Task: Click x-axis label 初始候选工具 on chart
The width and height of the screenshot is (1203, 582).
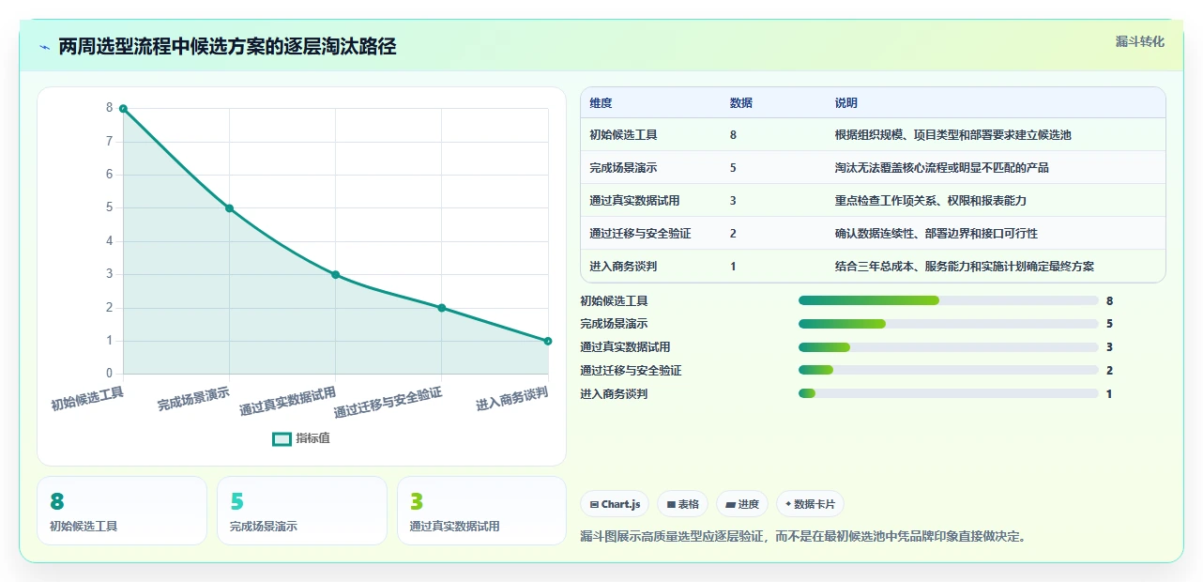Action: pyautogui.click(x=87, y=400)
